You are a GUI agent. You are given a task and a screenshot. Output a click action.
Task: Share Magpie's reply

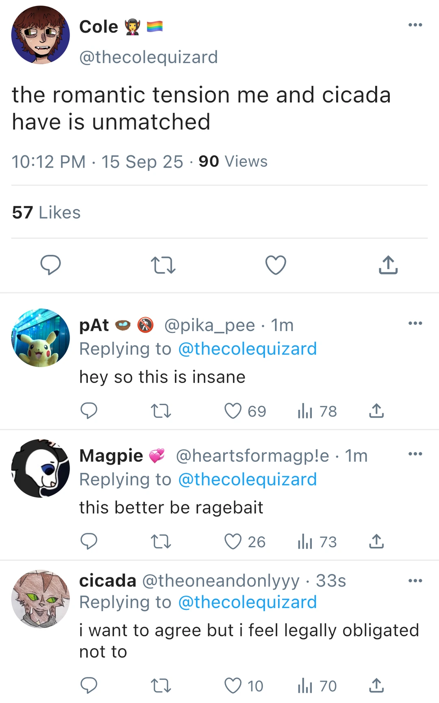tap(376, 542)
